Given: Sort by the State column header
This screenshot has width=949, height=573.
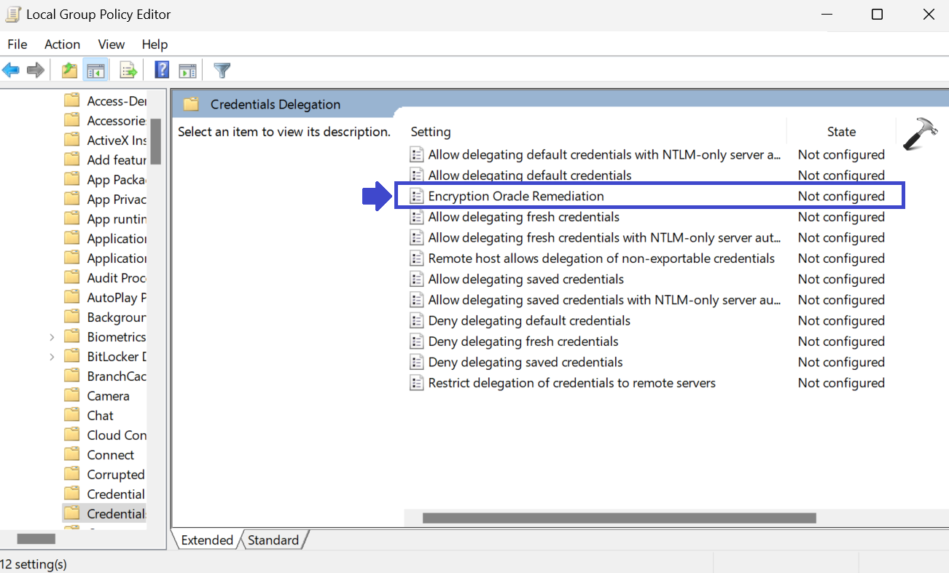Looking at the screenshot, I should point(841,132).
